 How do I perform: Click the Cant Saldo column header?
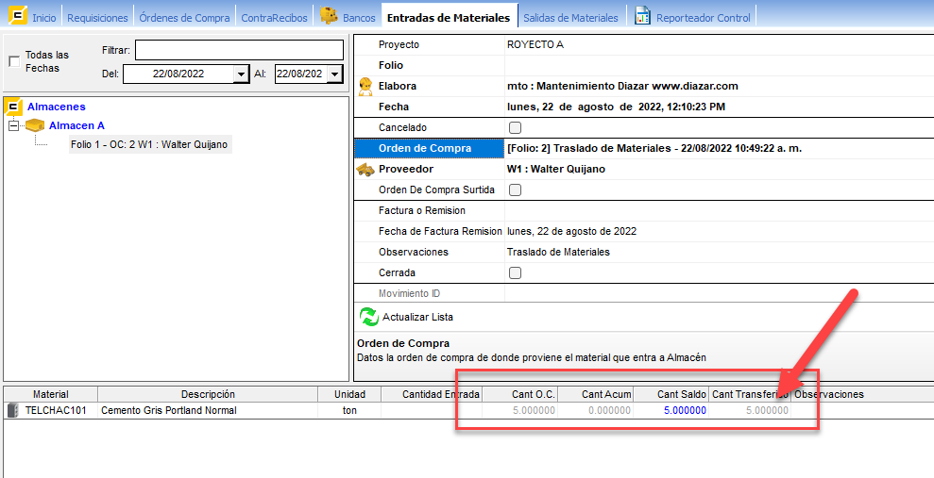point(671,394)
